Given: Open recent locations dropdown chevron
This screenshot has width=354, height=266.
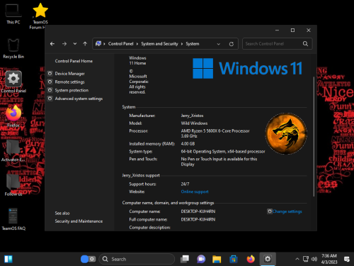Looking at the screenshot, I should pyautogui.click(x=75, y=44).
